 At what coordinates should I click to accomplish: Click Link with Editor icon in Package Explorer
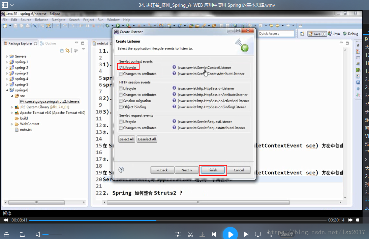(68, 50)
